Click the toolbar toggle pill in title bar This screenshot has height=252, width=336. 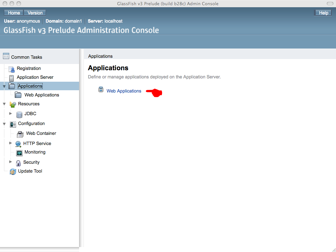pyautogui.click(x=330, y=3)
